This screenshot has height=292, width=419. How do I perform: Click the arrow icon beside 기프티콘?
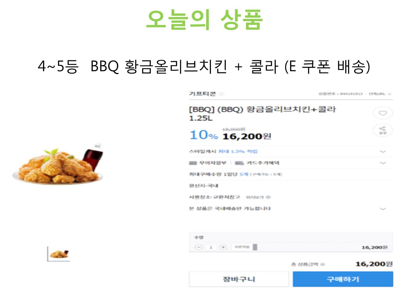pyautogui.click(x=221, y=94)
